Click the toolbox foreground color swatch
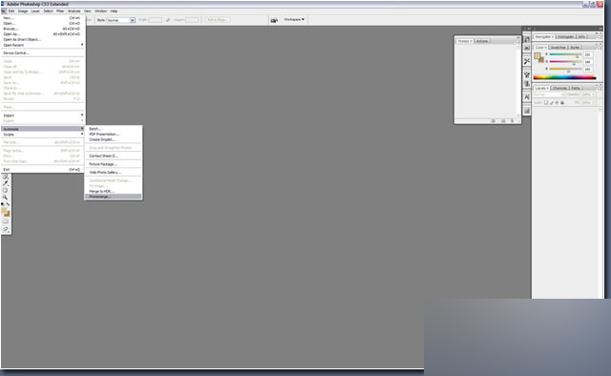611x376 pixels. click(4, 211)
